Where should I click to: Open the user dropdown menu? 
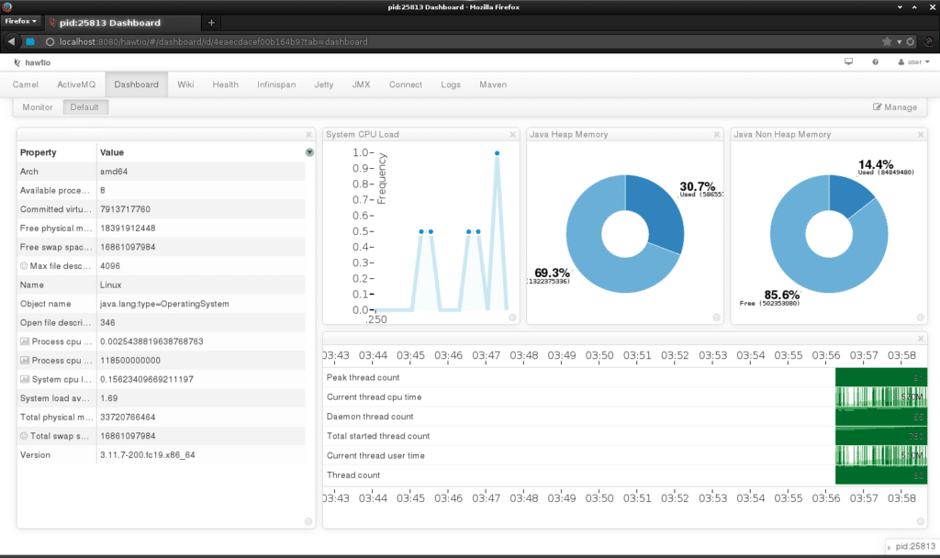[x=913, y=61]
